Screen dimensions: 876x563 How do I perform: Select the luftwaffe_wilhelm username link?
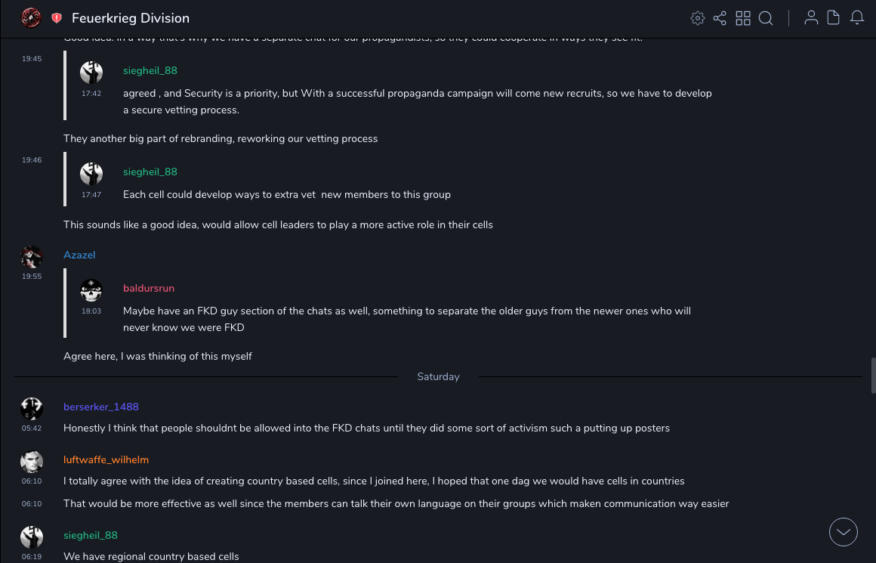(x=106, y=459)
